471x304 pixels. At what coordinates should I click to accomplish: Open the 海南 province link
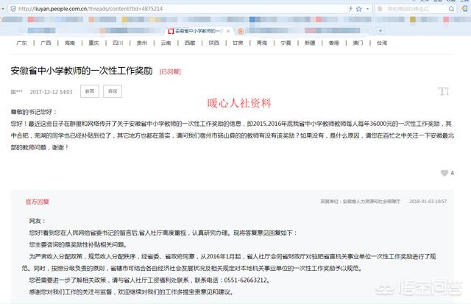(x=70, y=43)
